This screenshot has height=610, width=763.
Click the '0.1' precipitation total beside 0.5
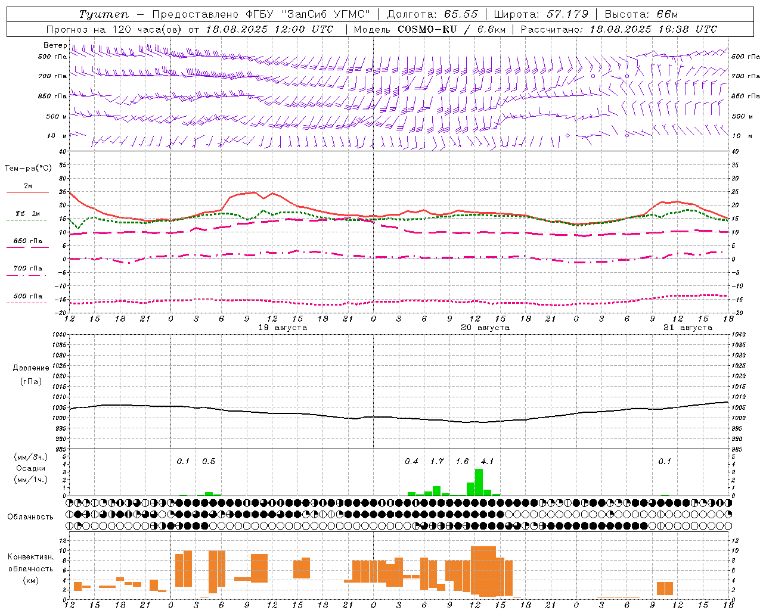click(x=183, y=462)
